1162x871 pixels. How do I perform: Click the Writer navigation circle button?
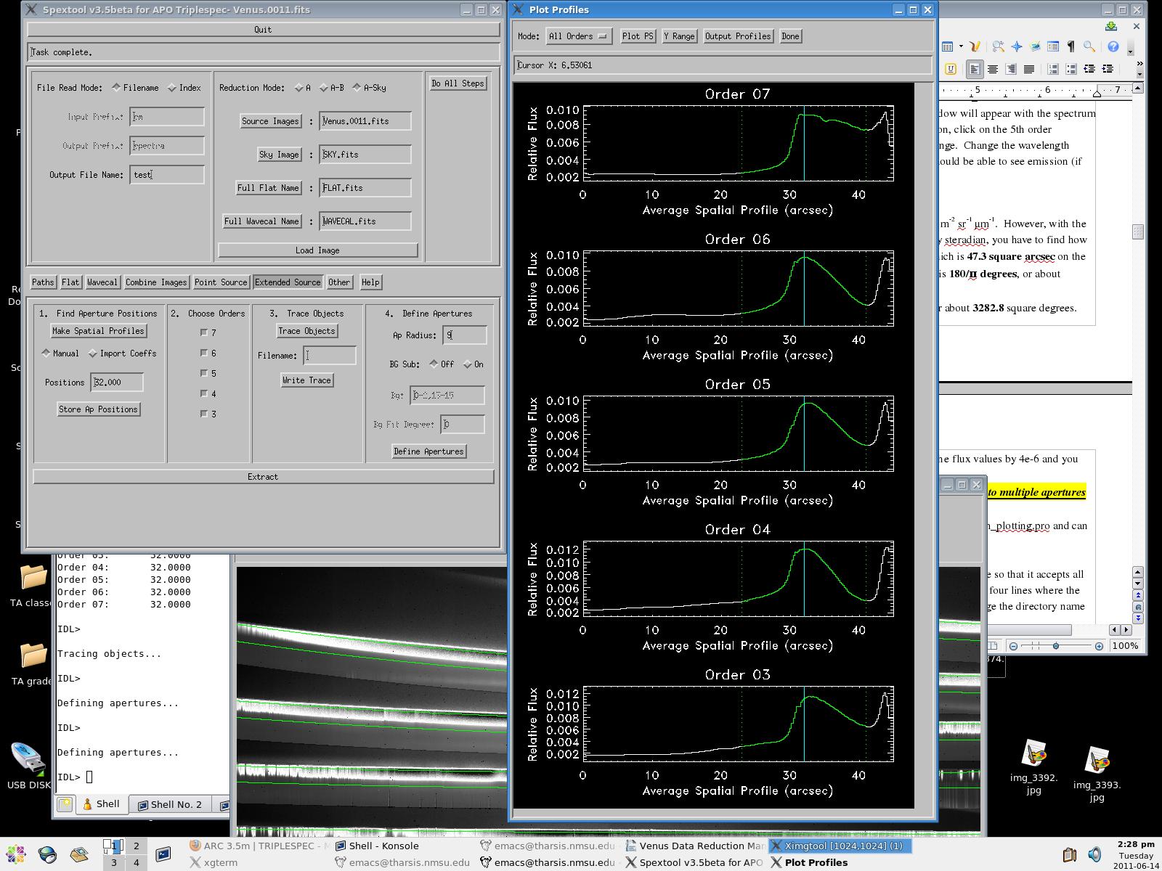[x=1138, y=607]
